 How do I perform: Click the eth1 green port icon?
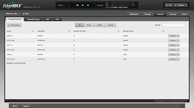(x=83, y=5)
